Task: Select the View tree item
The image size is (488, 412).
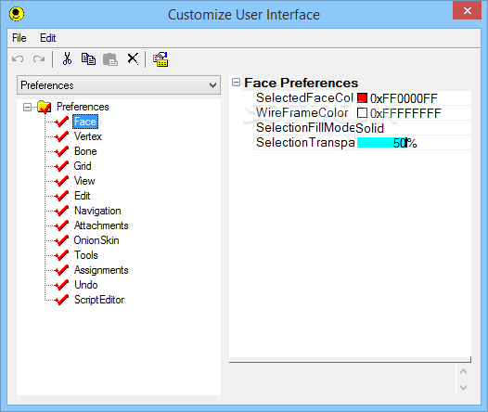Action: [84, 181]
